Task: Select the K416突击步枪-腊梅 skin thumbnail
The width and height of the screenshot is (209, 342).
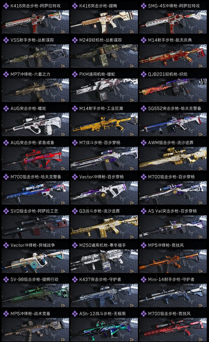Action: (x=104, y=22)
